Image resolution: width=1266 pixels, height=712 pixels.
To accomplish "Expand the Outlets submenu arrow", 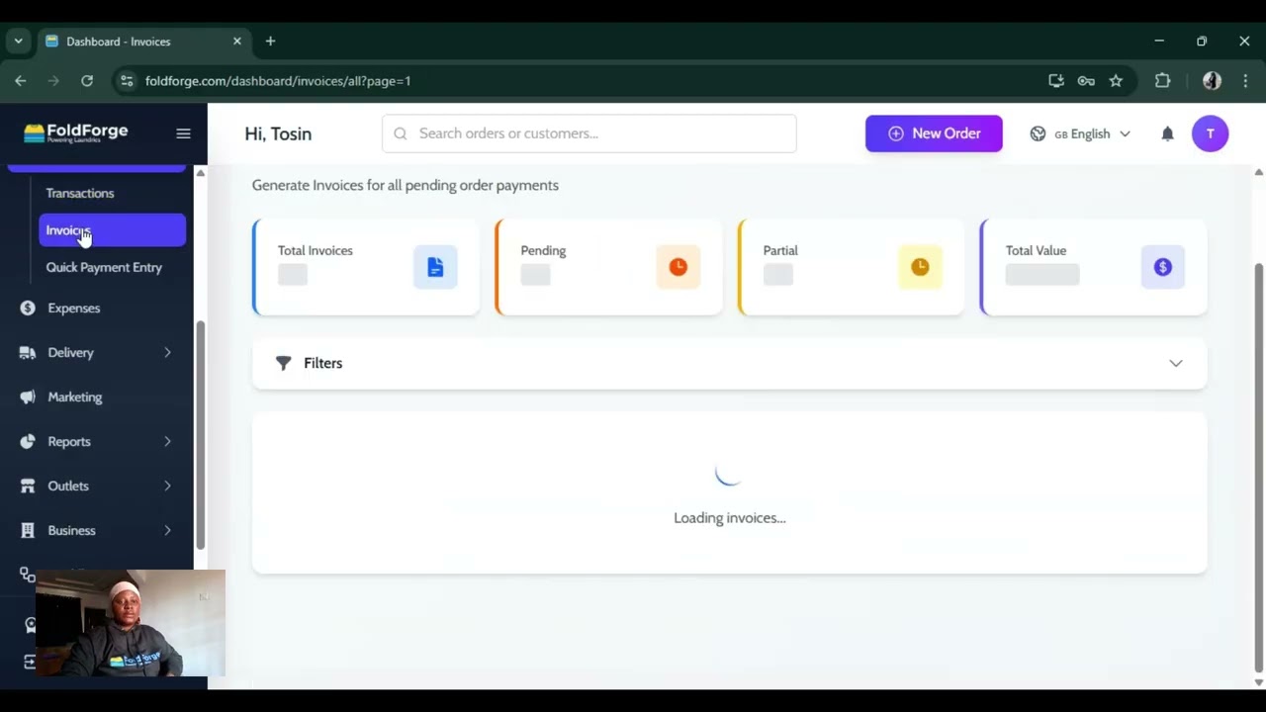I will point(167,486).
